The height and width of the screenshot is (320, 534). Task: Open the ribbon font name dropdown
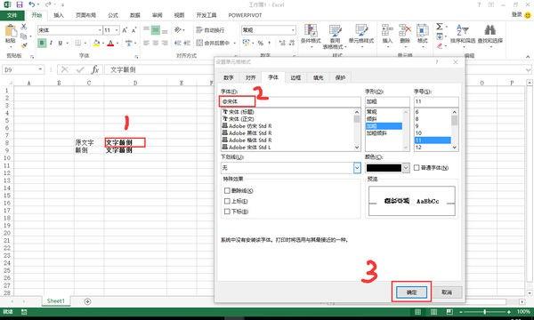100,30
